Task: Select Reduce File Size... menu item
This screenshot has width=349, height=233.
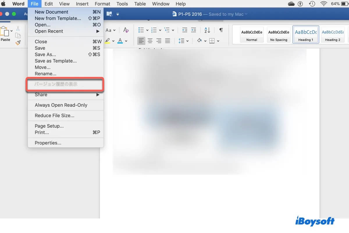Action: 54,116
